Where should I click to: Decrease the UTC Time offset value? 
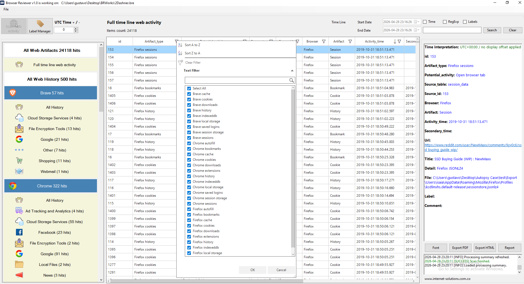tap(76, 31)
